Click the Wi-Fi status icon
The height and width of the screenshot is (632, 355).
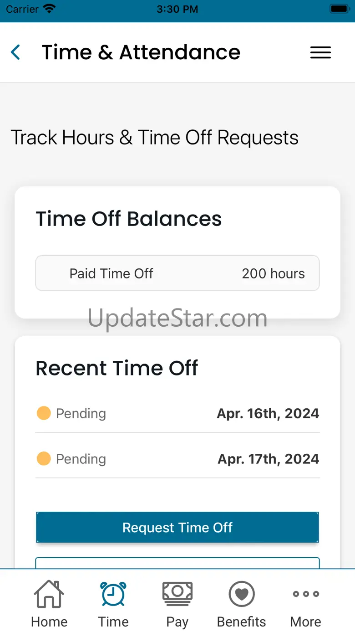tap(49, 9)
